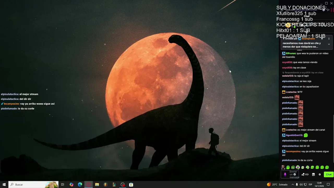Click the 'Respondiendo a oxys808' reply reference
Screen dimensions: 334x188
[x=303, y=73]
